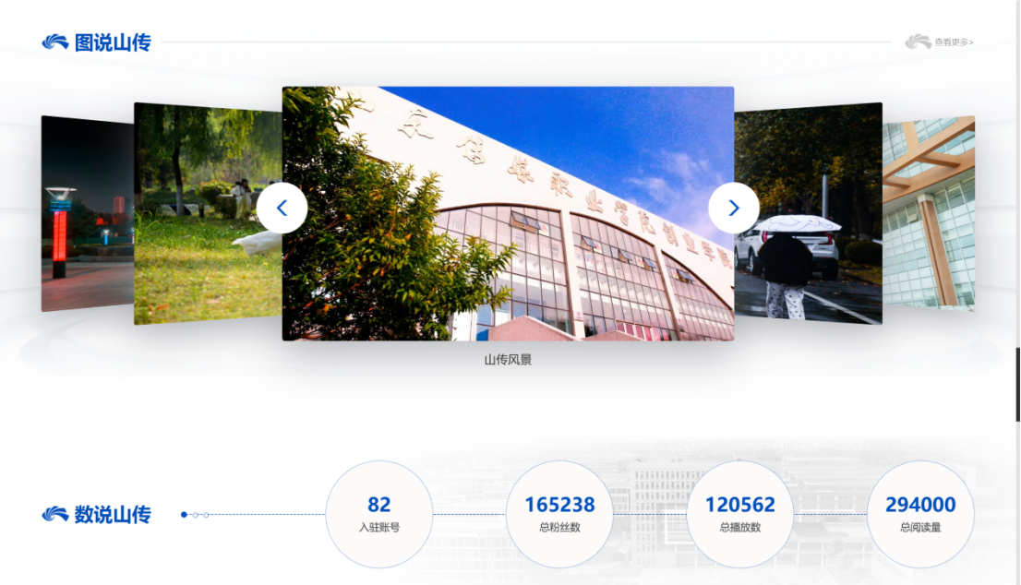Click the gray logo icon beside 查看更多

[x=918, y=42]
